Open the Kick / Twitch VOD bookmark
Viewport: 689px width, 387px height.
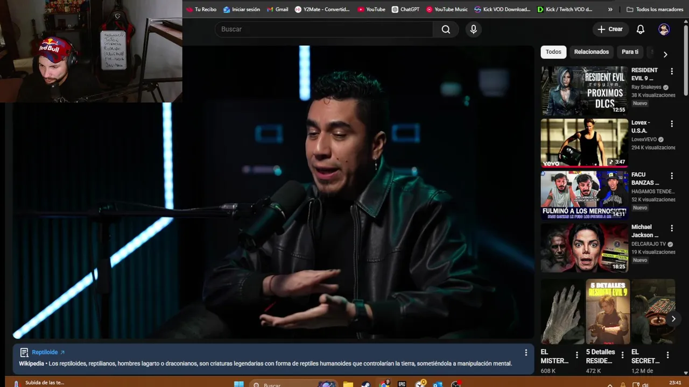pyautogui.click(x=565, y=9)
